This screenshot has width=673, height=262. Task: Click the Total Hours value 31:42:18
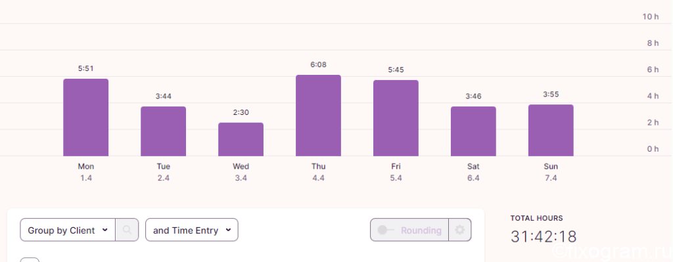point(544,236)
